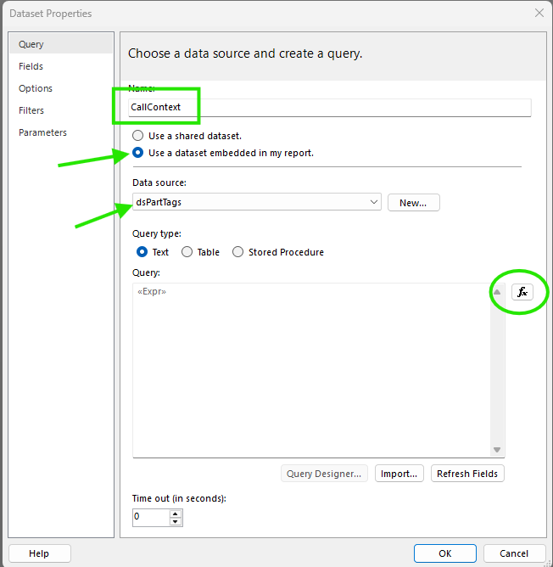Click the CallContext name input field
Viewport: 553px width, 567px height.
click(x=330, y=108)
